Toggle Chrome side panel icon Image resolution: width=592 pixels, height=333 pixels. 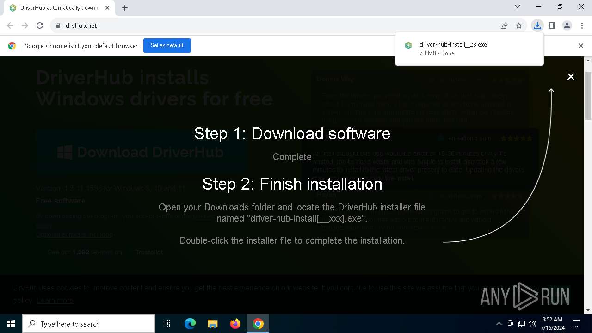pyautogui.click(x=552, y=25)
